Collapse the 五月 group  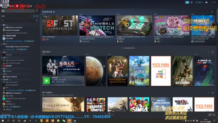(x=2, y=69)
